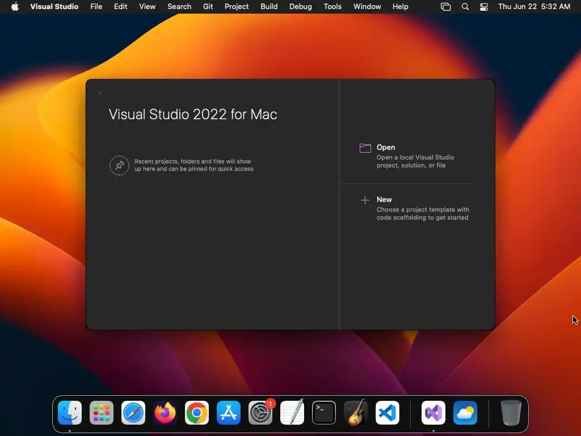Open the Build menu
This screenshot has width=581, height=436.
click(269, 6)
